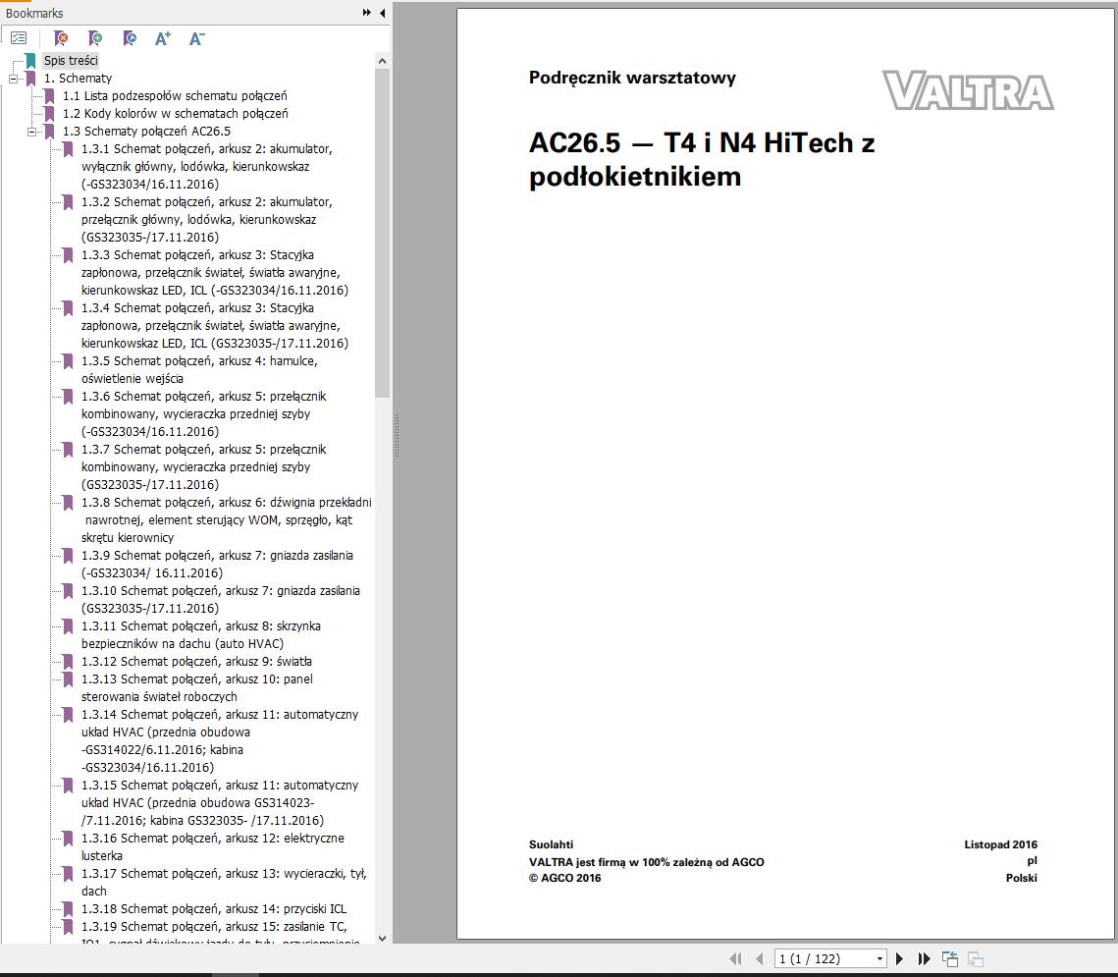
Task: Click bookmark panel scrollbar up arrow
Action: (382, 61)
